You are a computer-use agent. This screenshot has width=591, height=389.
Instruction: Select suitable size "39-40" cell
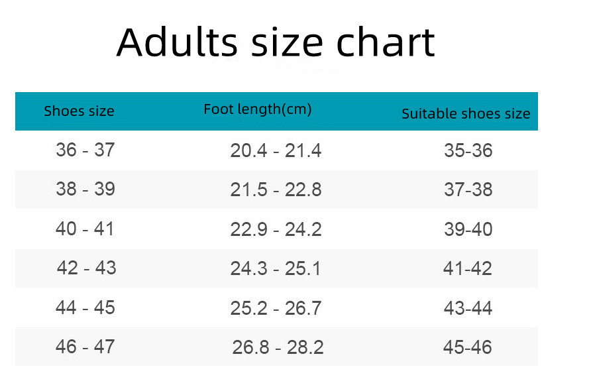pyautogui.click(x=468, y=230)
